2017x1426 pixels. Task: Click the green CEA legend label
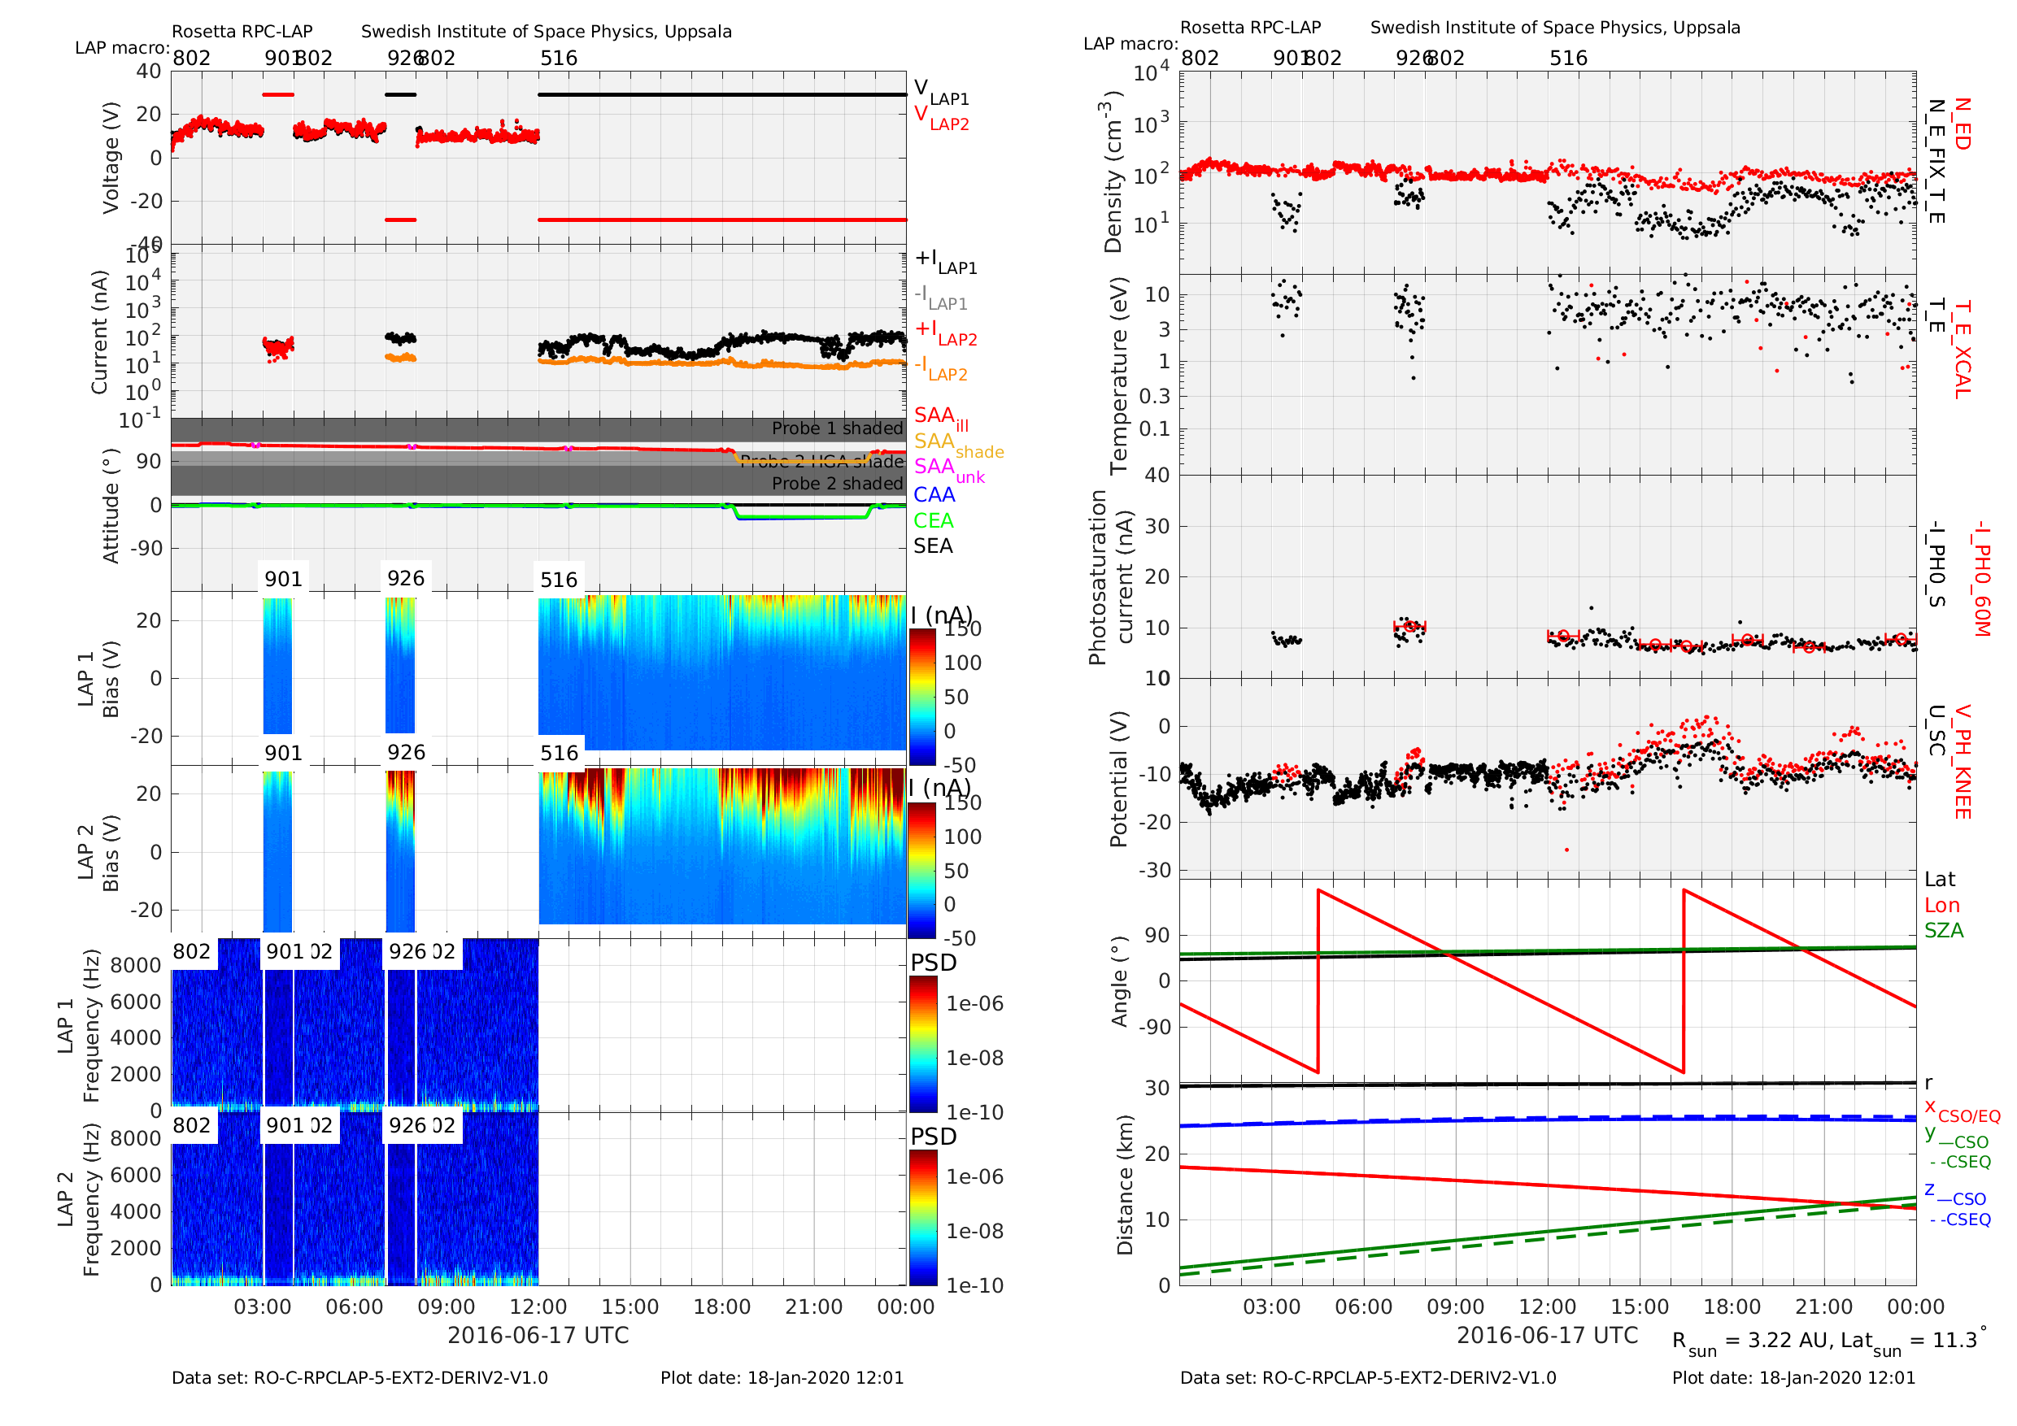933,520
